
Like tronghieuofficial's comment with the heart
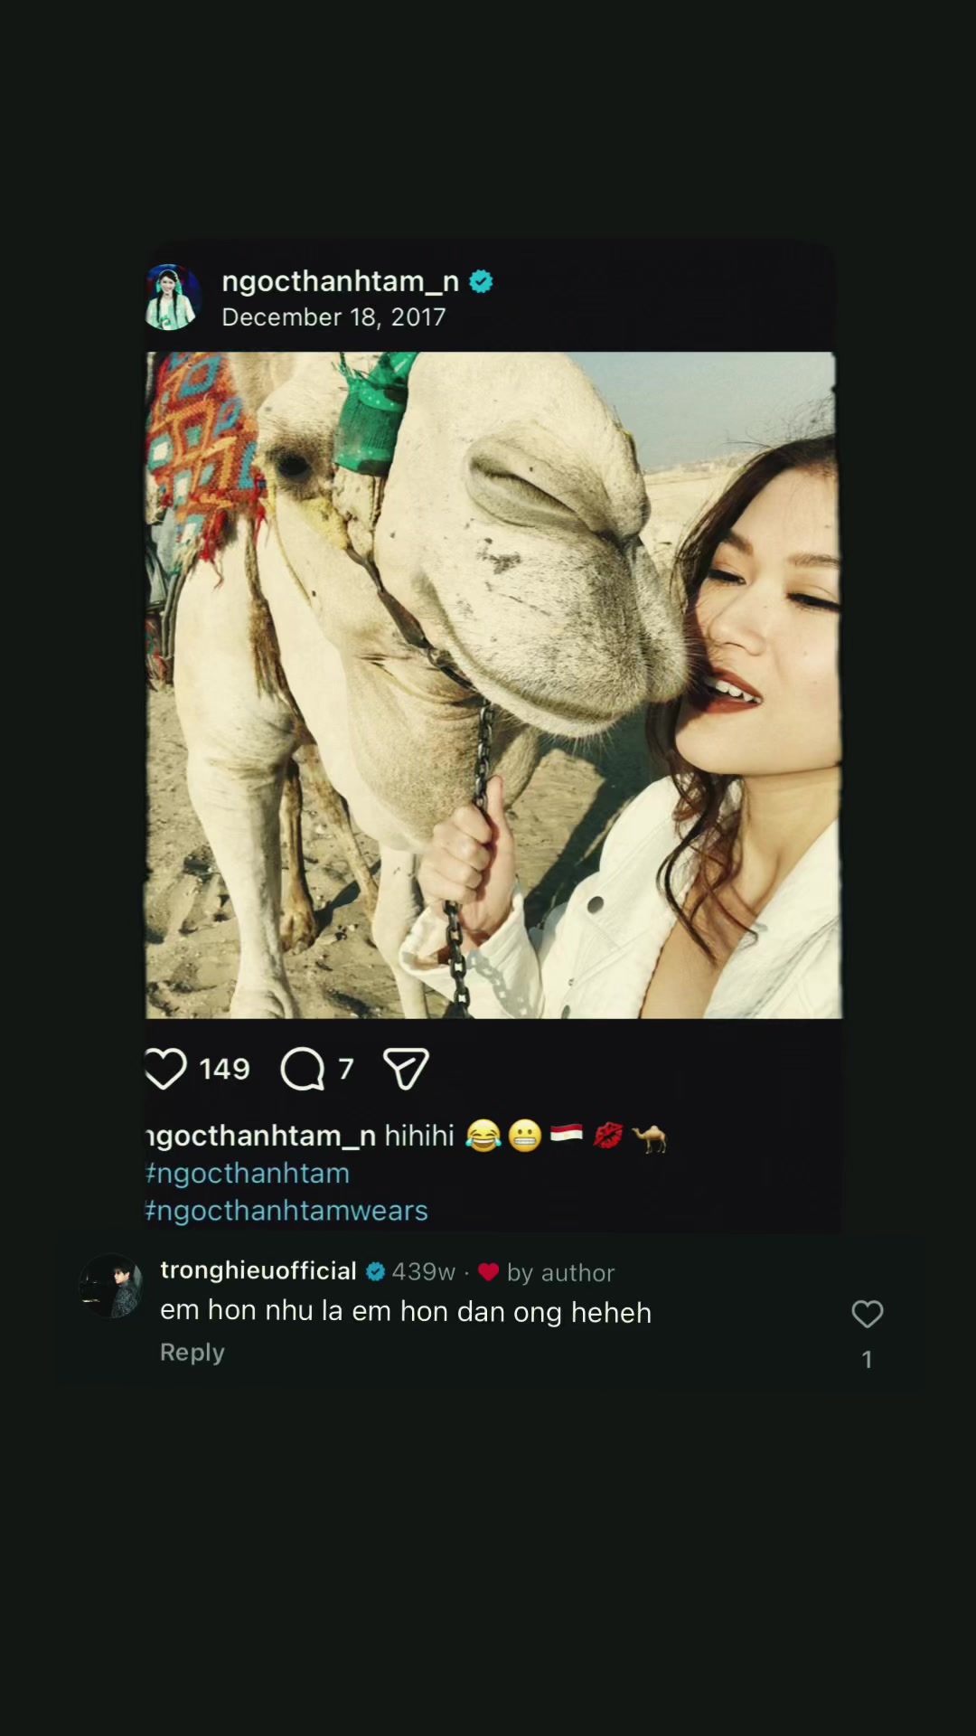867,1314
